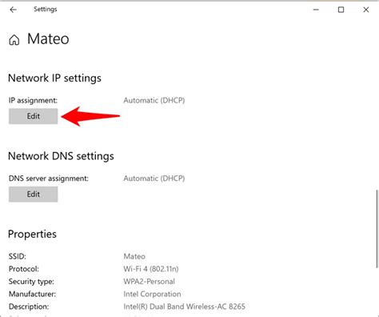Click the Network IP settings heading
Screen dimensions: 379x317
pos(54,78)
